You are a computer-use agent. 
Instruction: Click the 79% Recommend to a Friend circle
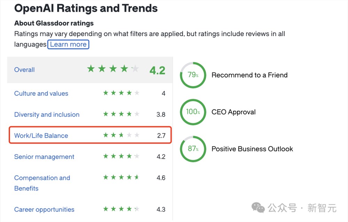(x=193, y=75)
